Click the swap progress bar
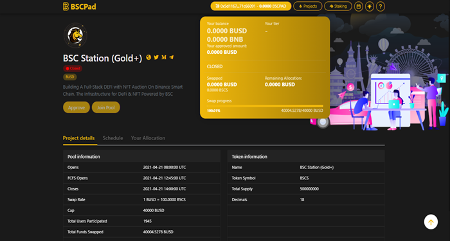The height and width of the screenshot is (241, 450). tap(265, 106)
